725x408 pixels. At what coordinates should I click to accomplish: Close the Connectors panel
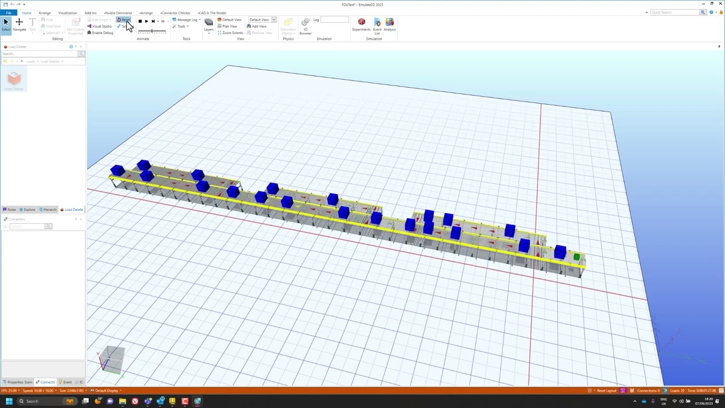tap(82, 219)
